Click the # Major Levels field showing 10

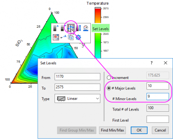pos(158,86)
